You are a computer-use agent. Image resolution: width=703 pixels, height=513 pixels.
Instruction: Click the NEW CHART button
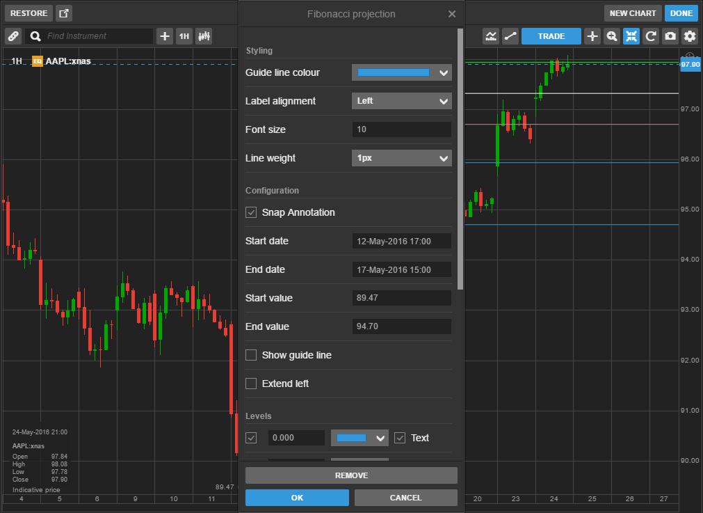633,13
